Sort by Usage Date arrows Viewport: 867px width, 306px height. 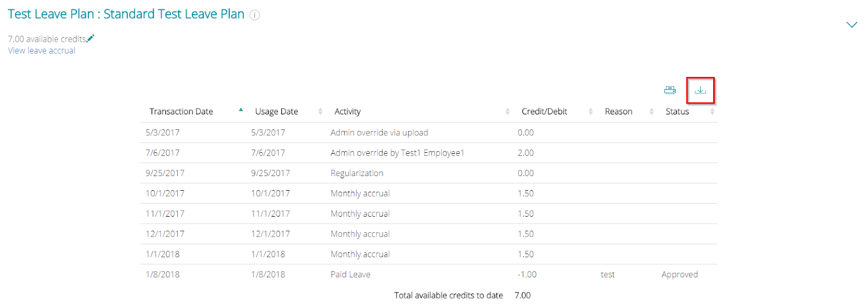pos(320,111)
